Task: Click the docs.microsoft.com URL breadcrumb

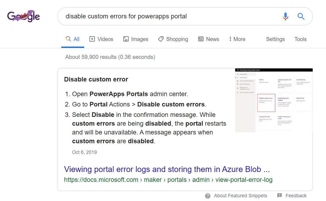Action: click(168, 180)
